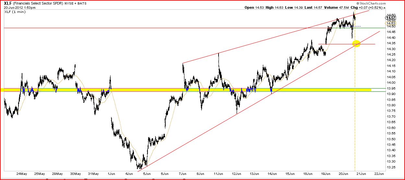Image resolution: width=405 pixels, height=180 pixels.
Task: Click the 24May date axis label
Action: coord(22,173)
